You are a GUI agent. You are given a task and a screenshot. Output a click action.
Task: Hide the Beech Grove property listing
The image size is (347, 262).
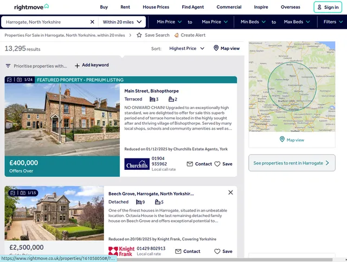pyautogui.click(x=230, y=193)
